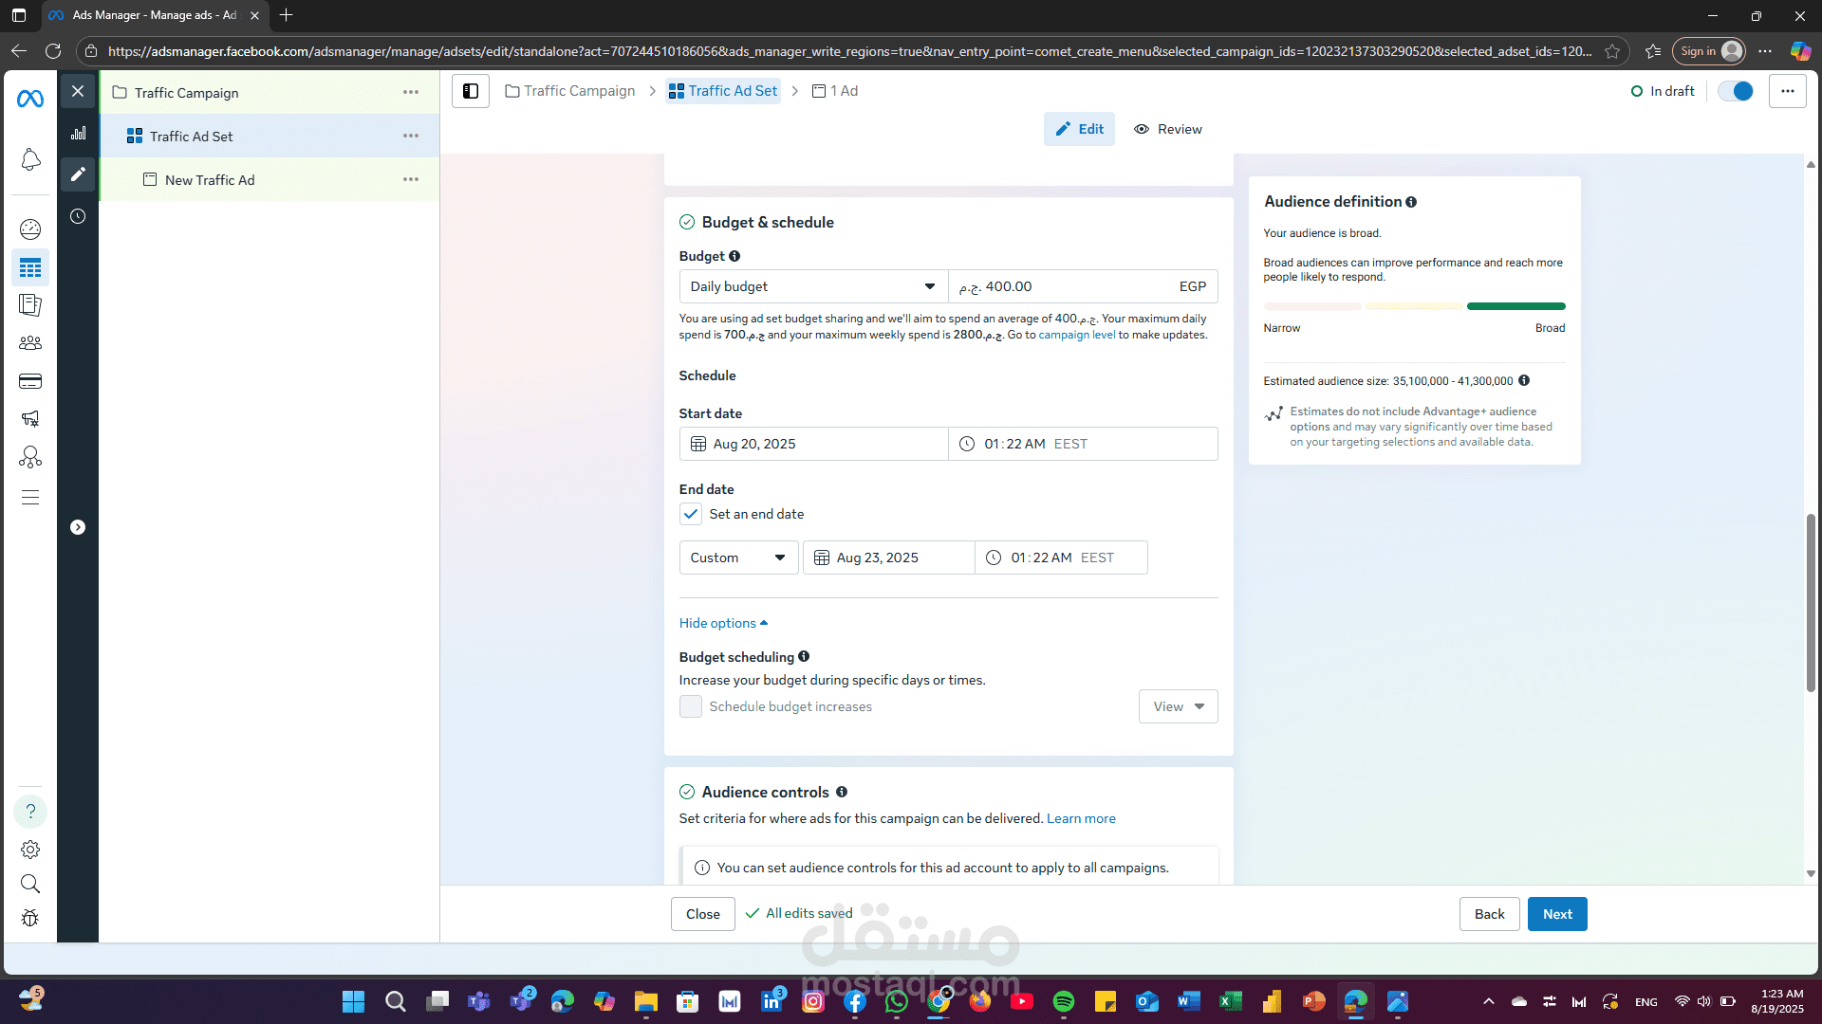The image size is (1822, 1024).
Task: Switch to Review tab
Action: (1168, 129)
